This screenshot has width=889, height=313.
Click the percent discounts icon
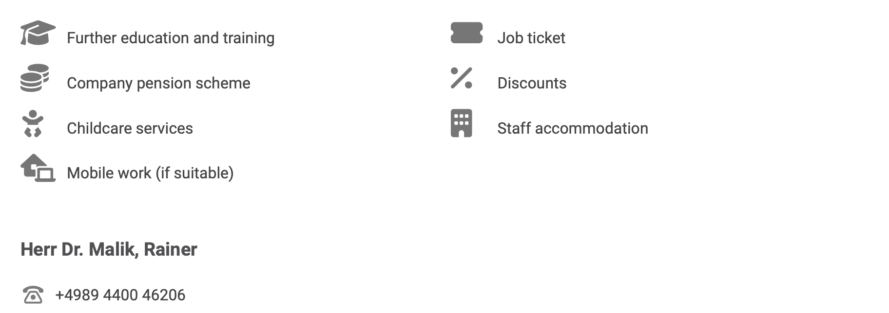pos(462,78)
